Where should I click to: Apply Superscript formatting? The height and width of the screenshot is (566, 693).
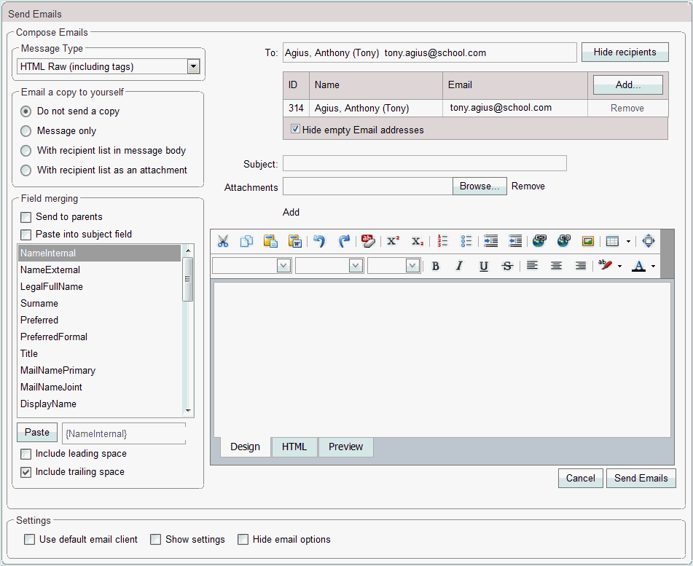pyautogui.click(x=393, y=241)
